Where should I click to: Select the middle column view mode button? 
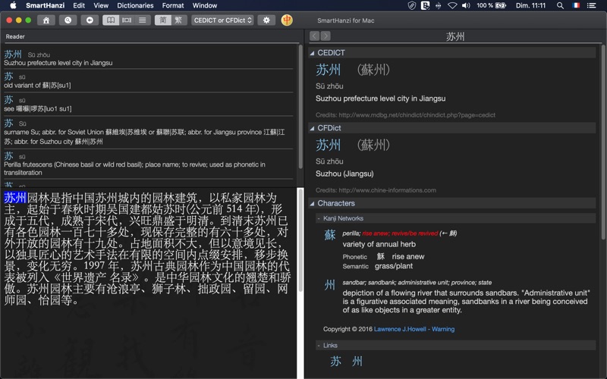click(x=127, y=20)
